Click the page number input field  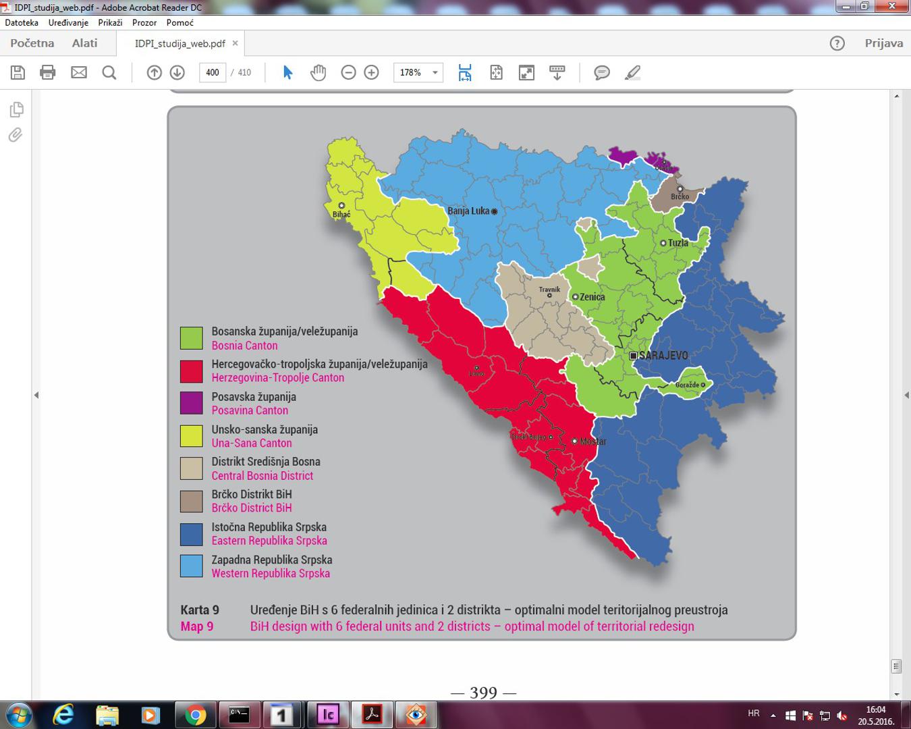pos(213,73)
